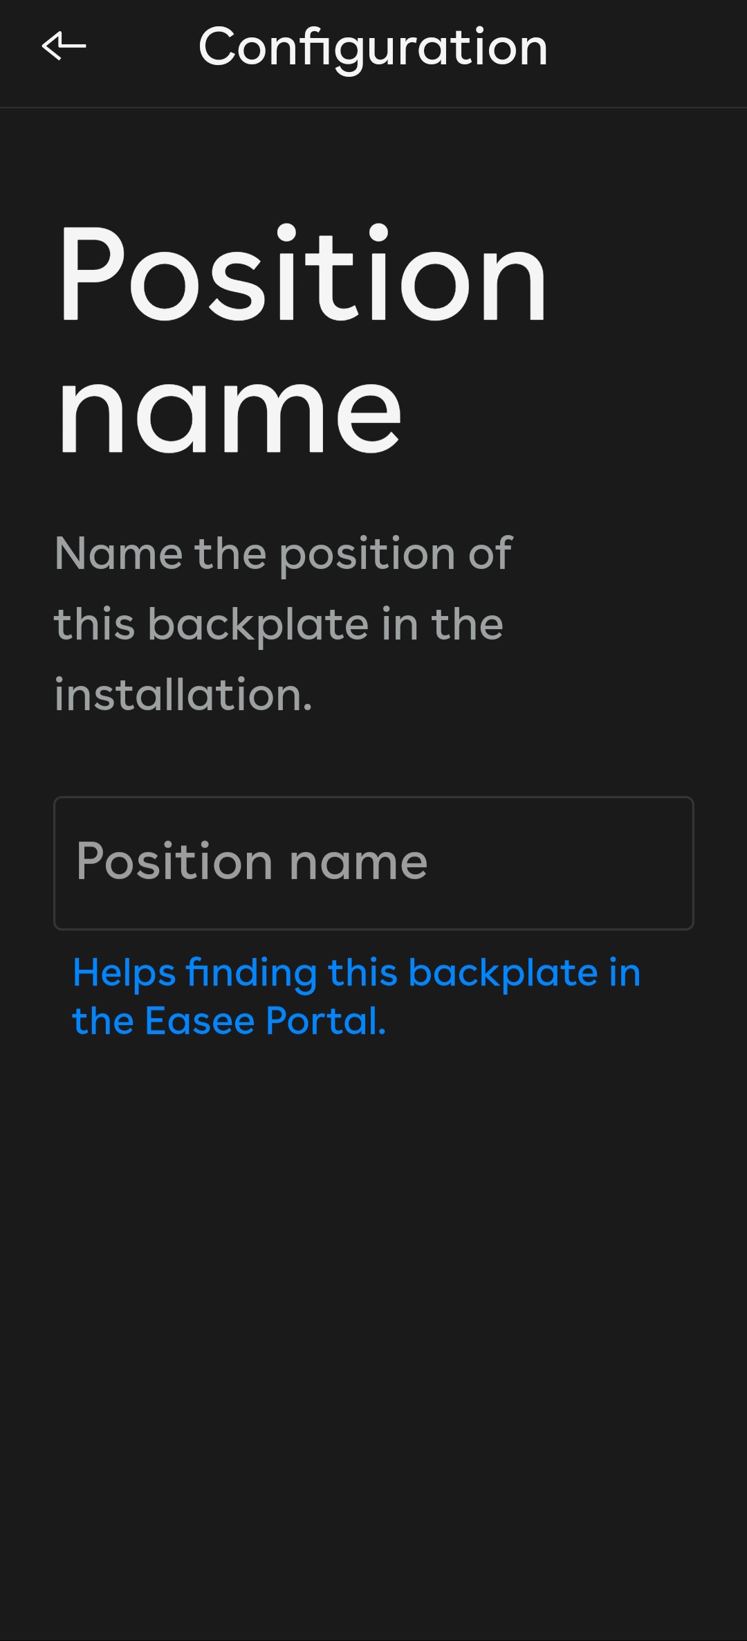Tap the word 'Name' starting the gray description
747x1641 pixels.
pyautogui.click(x=119, y=554)
